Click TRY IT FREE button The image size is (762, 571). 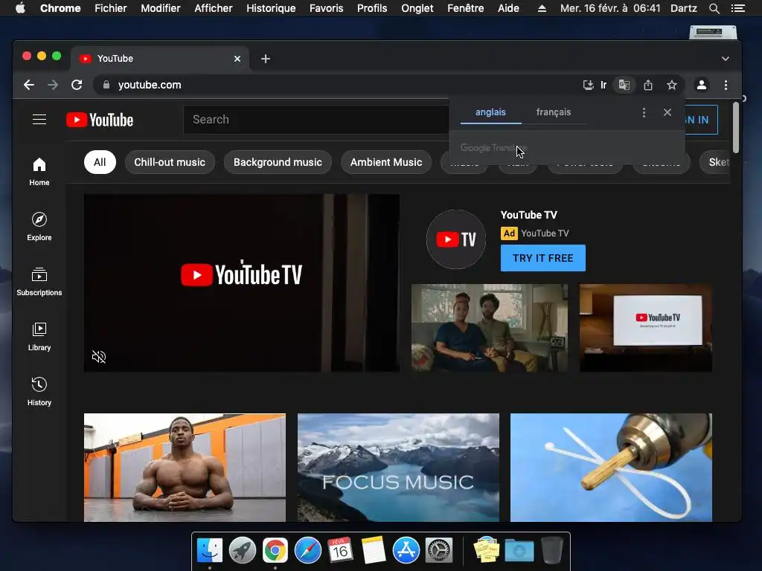click(542, 258)
